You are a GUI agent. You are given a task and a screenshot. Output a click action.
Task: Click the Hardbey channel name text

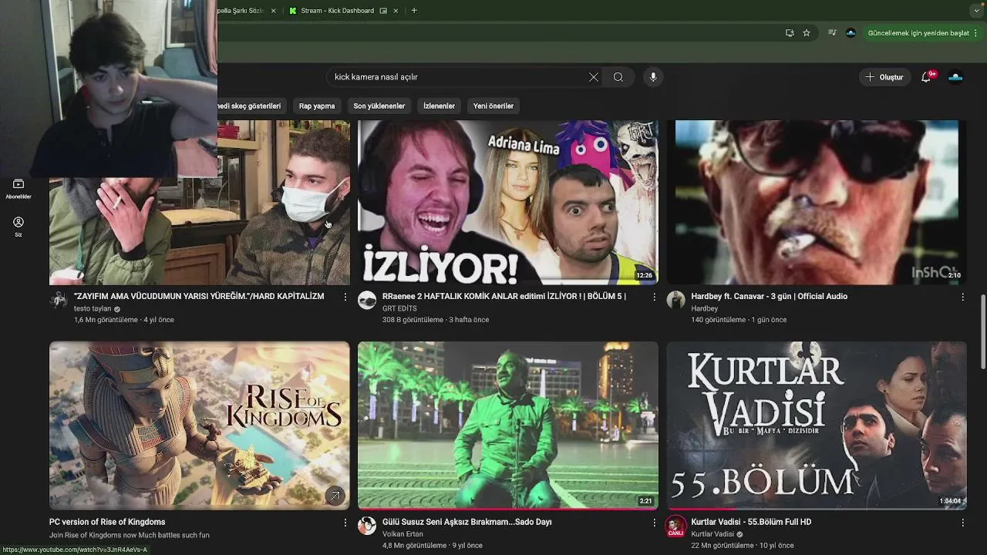(704, 308)
